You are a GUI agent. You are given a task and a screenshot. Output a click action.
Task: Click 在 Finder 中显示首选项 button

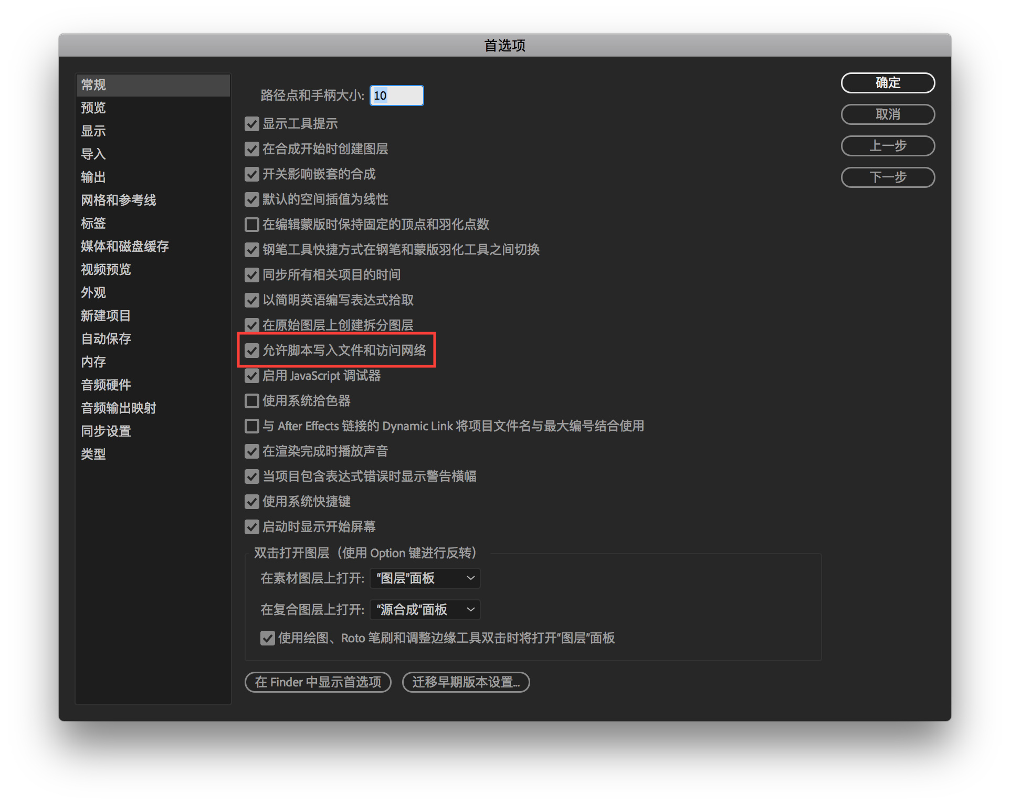point(318,682)
